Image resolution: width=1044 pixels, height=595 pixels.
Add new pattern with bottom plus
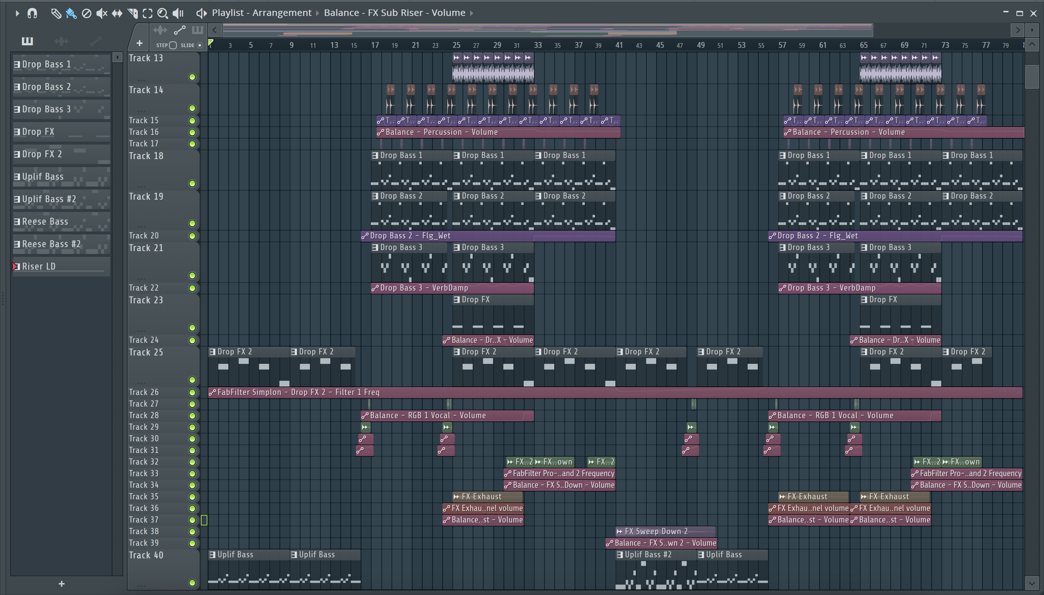[x=62, y=584]
